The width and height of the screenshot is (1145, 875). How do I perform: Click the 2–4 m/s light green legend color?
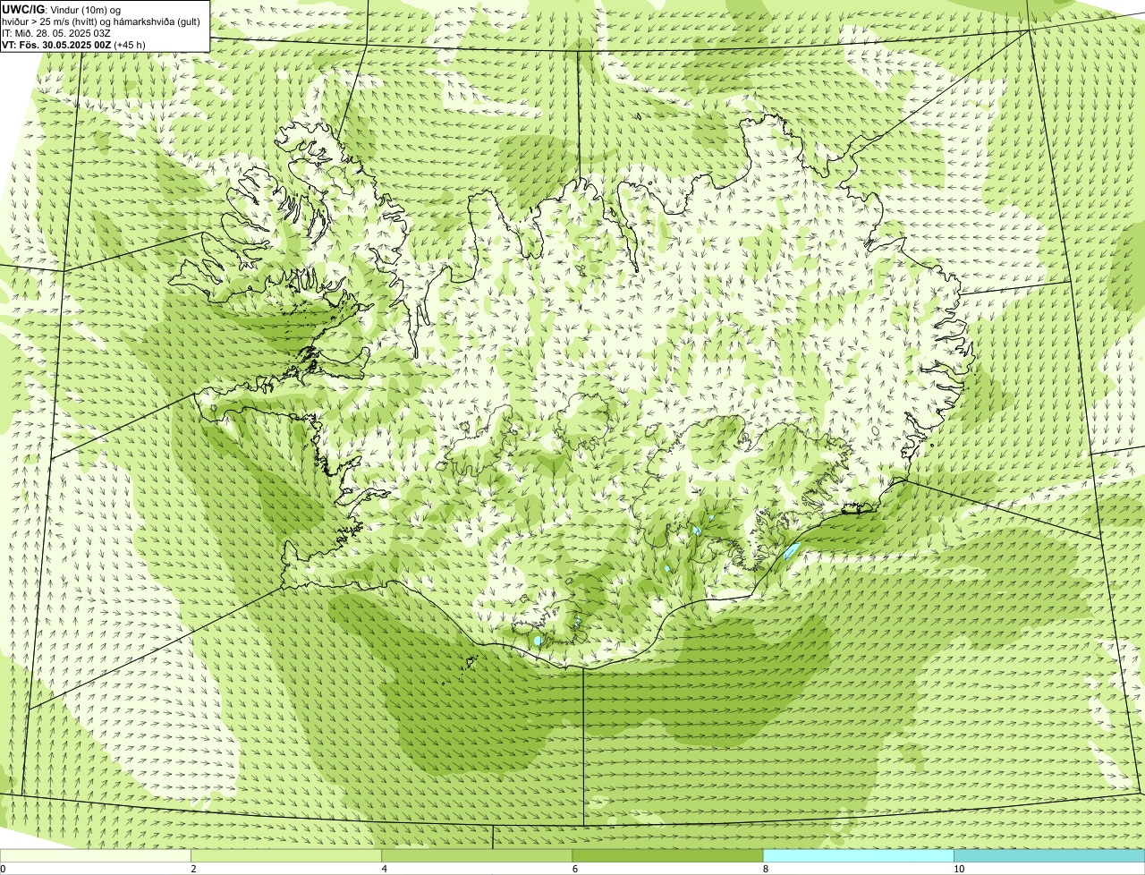click(x=286, y=856)
